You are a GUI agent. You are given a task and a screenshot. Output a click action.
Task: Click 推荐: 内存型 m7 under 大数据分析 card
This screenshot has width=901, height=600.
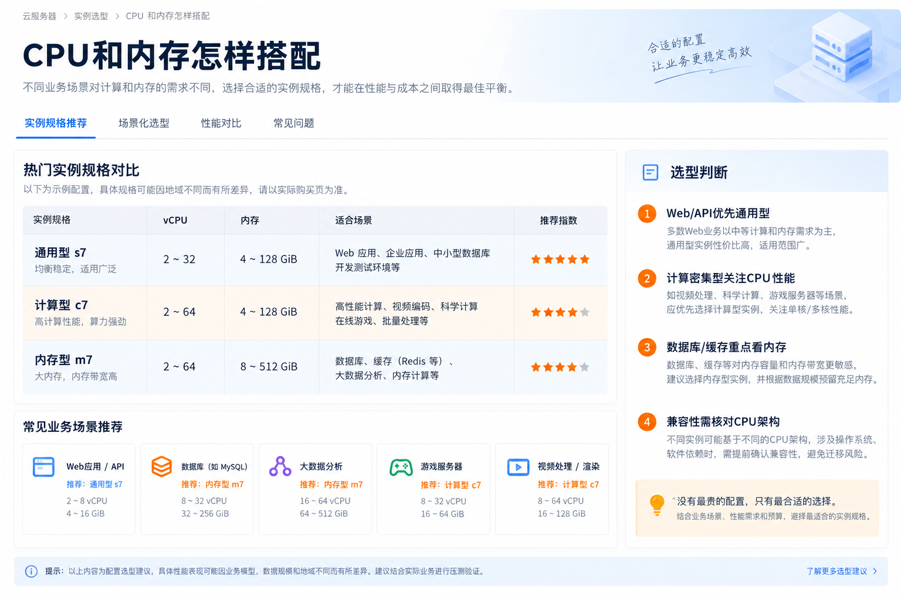pos(331,485)
